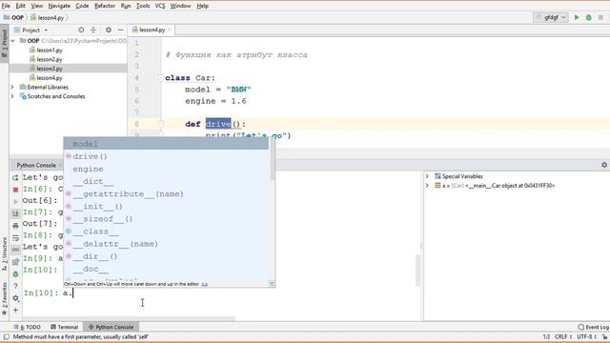Screen dimensions: 610x343
Task: Open the Navigate menu
Action: [59, 6]
